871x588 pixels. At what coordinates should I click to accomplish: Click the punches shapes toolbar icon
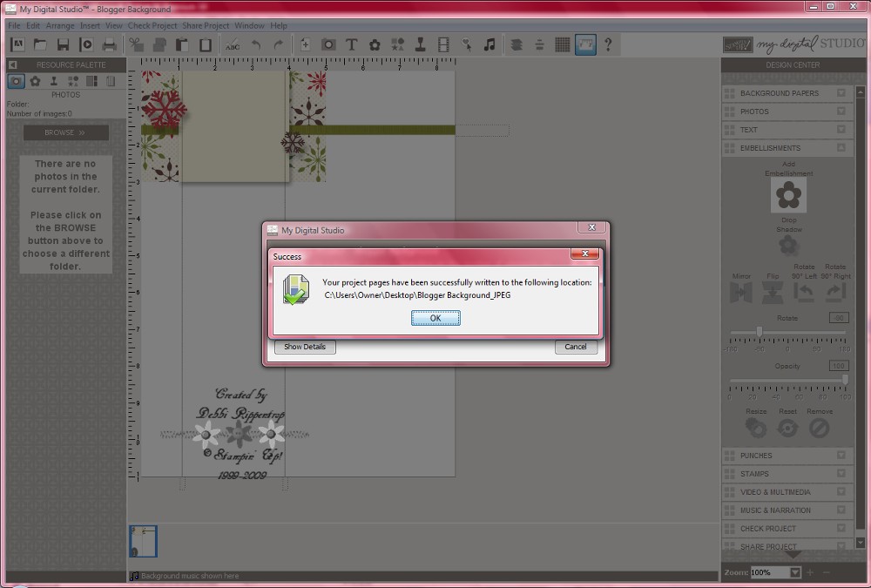[398, 44]
